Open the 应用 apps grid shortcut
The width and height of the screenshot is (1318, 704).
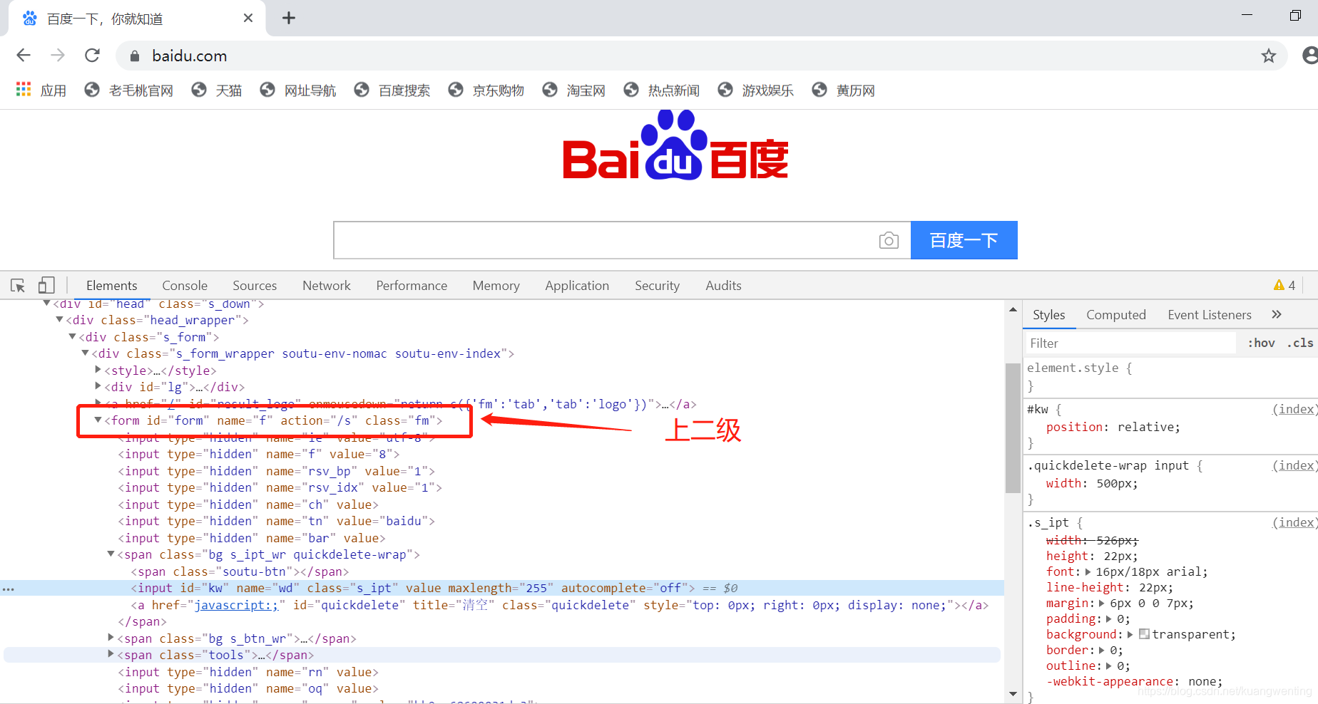coord(41,90)
